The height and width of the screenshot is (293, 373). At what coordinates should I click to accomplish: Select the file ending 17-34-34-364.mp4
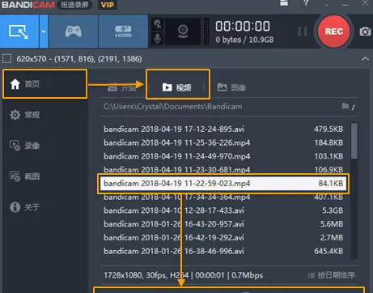click(223, 197)
